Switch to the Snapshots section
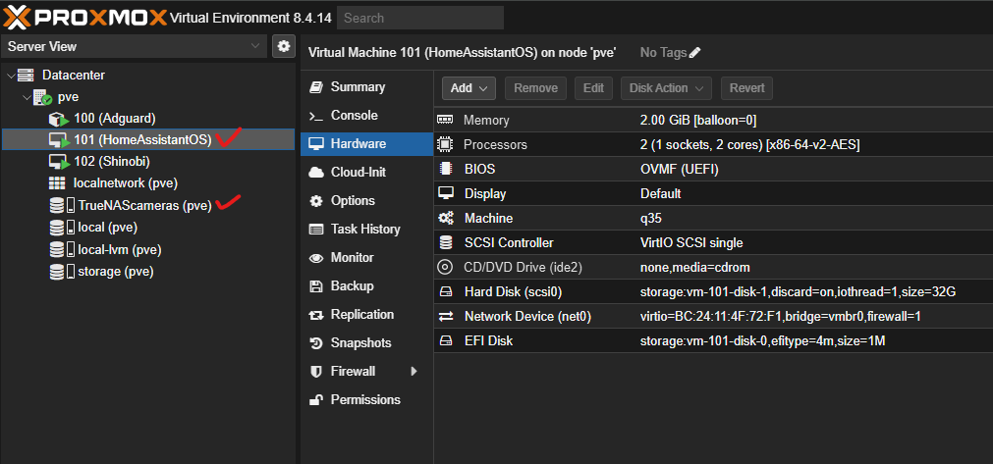Viewport: 993px width, 464px height. pyautogui.click(x=360, y=343)
